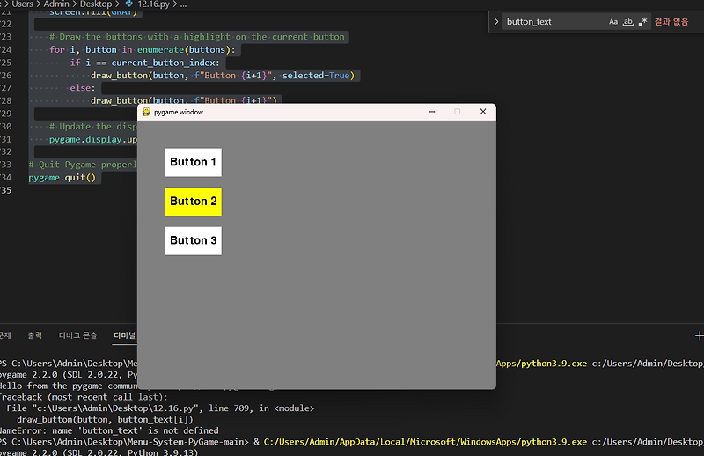Click 'if i == current_button_index:' code line
This screenshot has height=456, width=704.
tap(144, 63)
